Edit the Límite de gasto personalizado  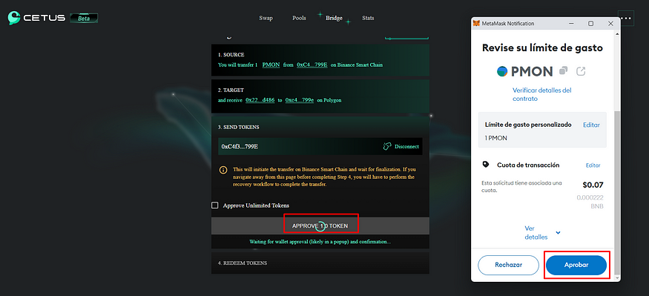(x=591, y=125)
